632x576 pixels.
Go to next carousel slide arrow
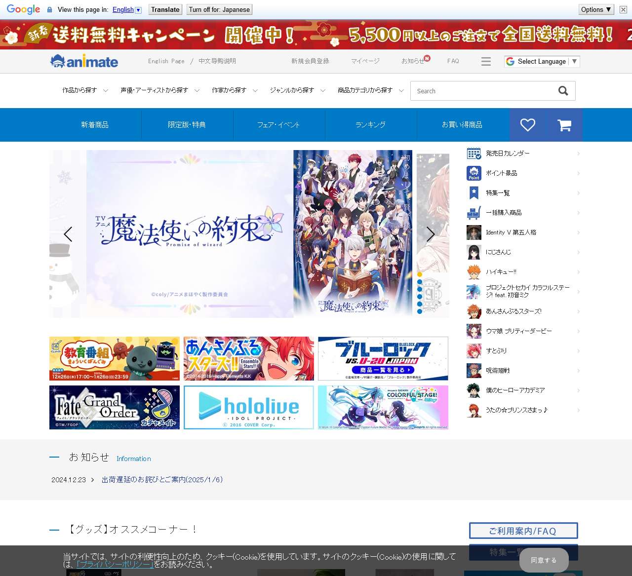tap(431, 234)
